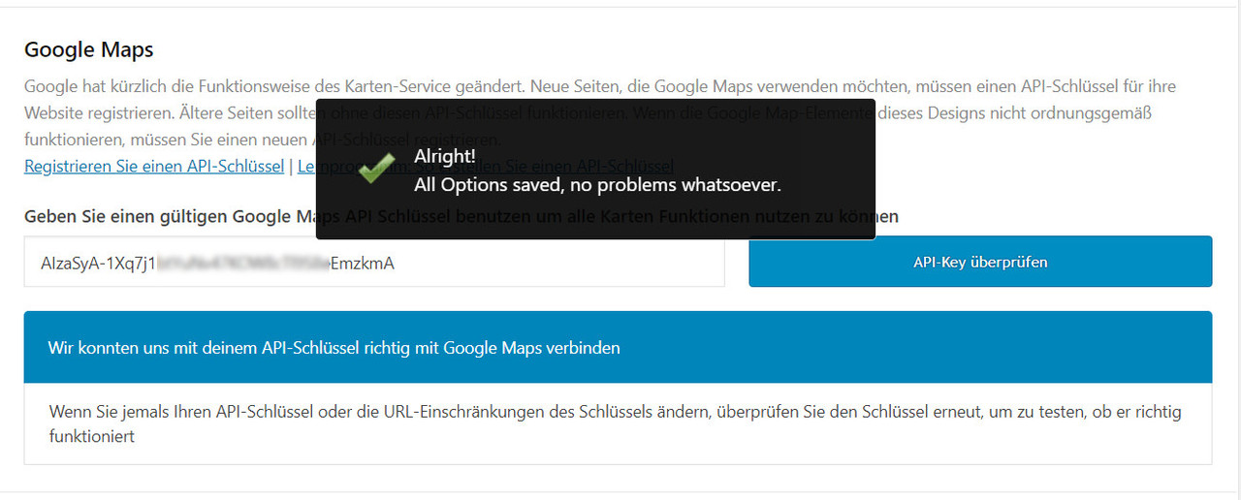This screenshot has width=1241, height=500.
Task: Click the Alright! notification title
Action: click(x=445, y=157)
